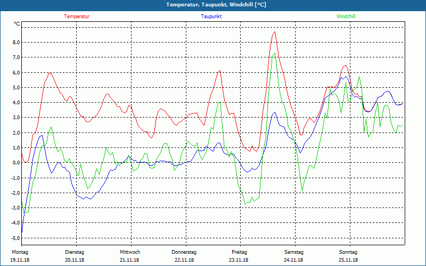
Task: Click the Sonntag day label
Action: [x=348, y=252]
